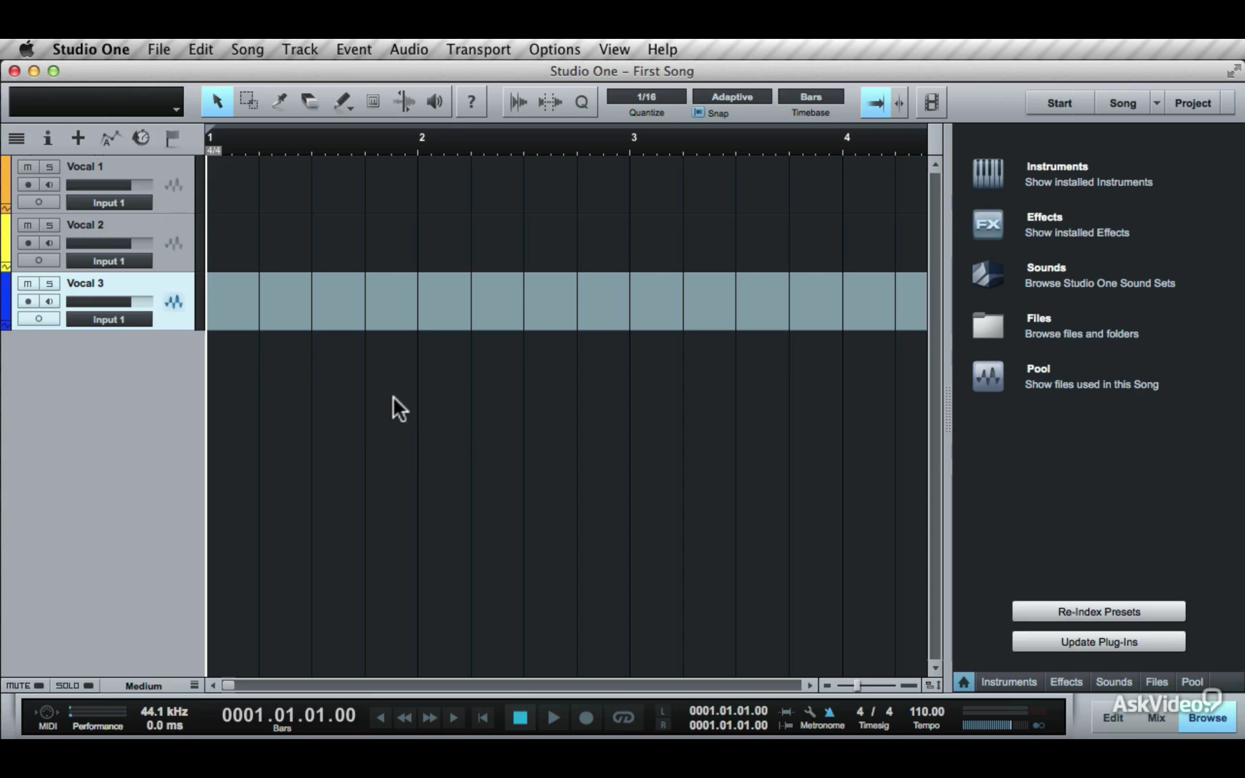Select the Listen tool speaker icon

[x=434, y=101]
